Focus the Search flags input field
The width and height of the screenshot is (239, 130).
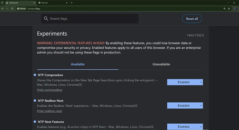pos(90,19)
